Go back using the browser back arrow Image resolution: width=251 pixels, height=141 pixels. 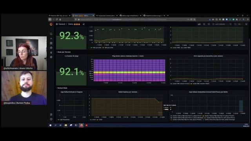click(50, 20)
